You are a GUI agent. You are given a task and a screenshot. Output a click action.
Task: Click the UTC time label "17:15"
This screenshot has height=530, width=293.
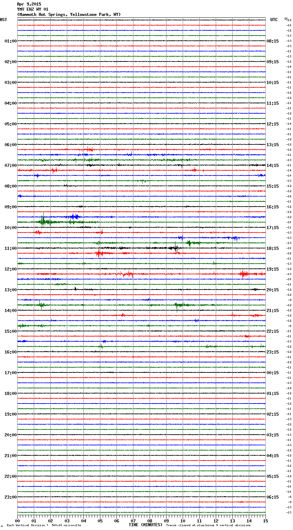pos(273,228)
